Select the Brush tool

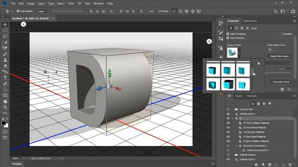click(5, 54)
